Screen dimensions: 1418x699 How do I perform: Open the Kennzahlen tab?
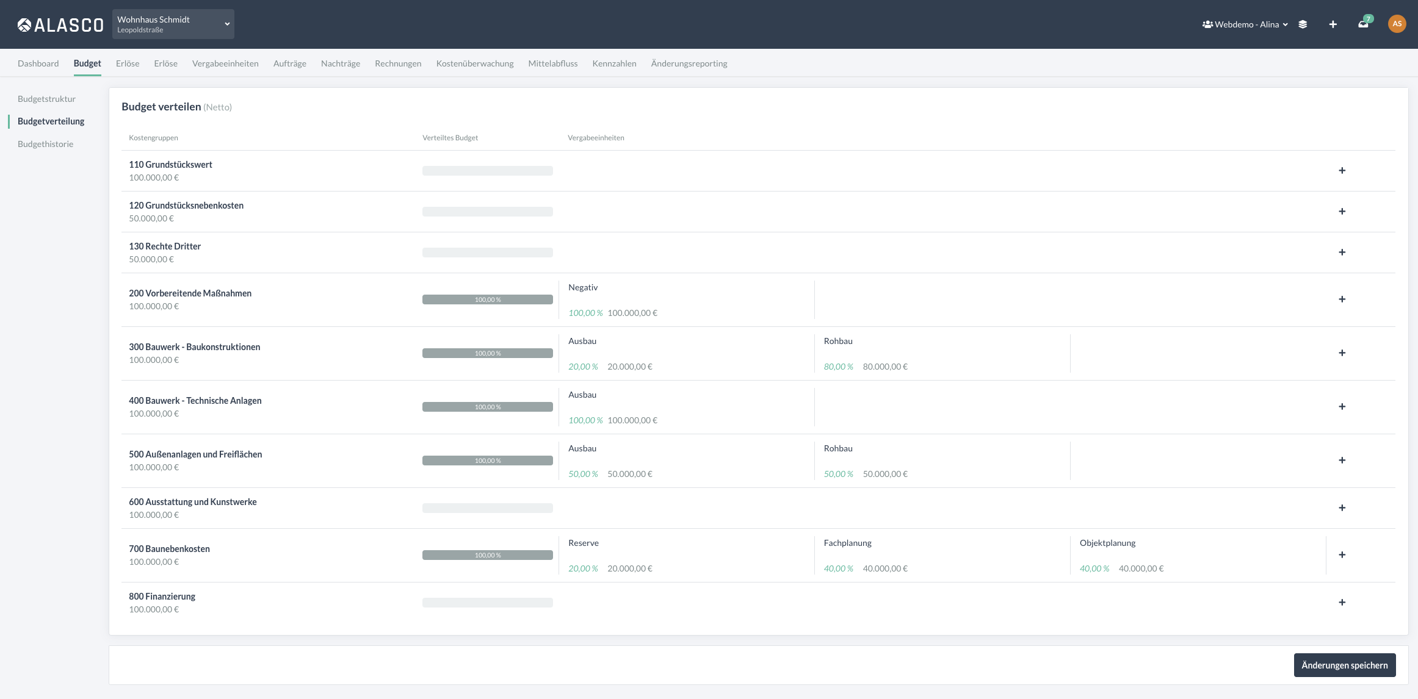(614, 63)
